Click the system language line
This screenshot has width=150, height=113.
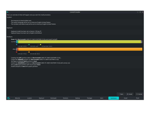click(31, 22)
